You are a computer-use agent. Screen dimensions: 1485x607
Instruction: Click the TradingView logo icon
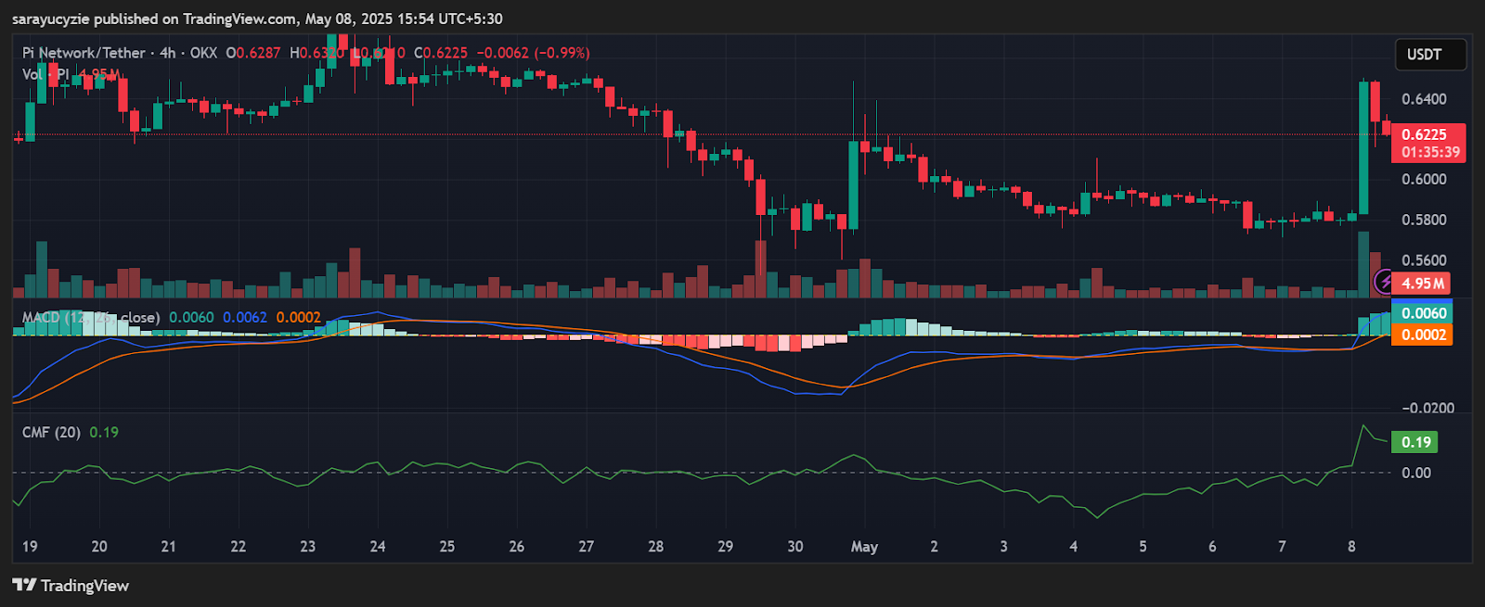coord(24,585)
